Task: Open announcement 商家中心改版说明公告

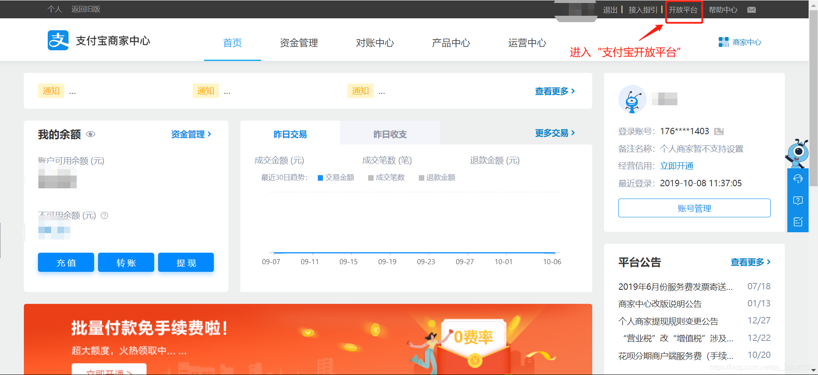Action: point(660,304)
